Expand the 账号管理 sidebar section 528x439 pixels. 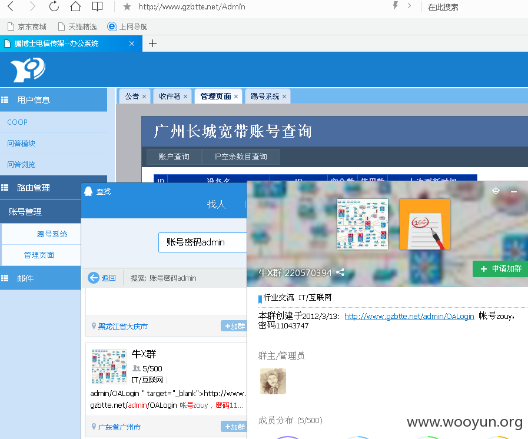41,212
